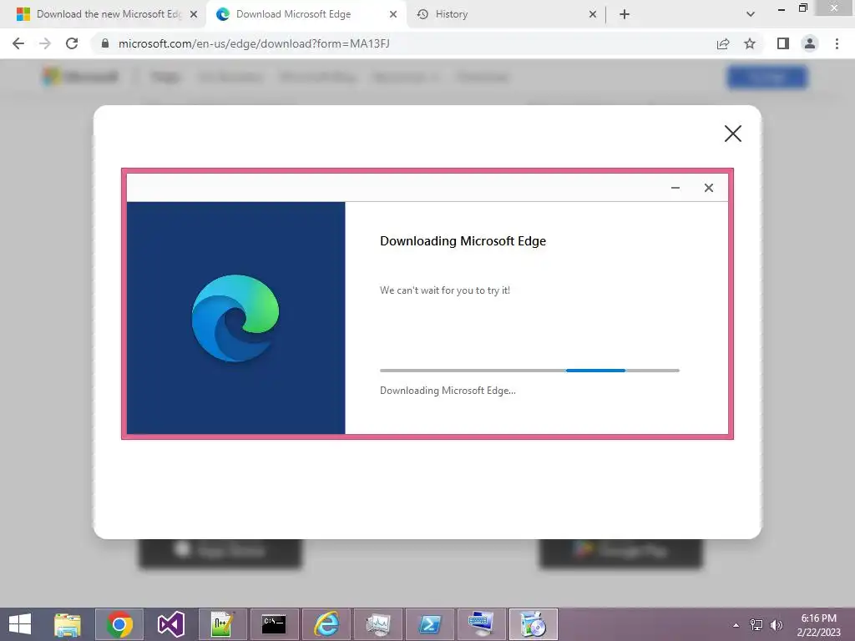Open the on-screen keyboard taskbar icon
Viewport: 855px width, 641px height.
[482, 624]
